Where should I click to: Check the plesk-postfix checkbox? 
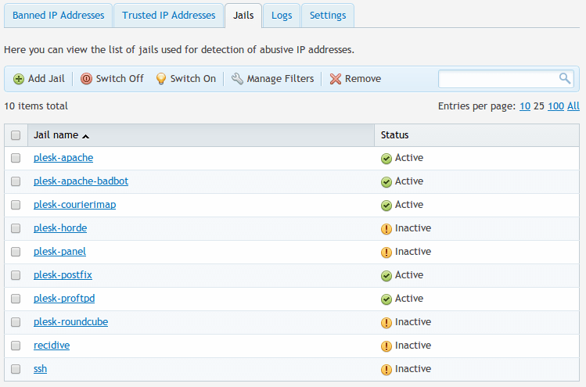(x=16, y=275)
